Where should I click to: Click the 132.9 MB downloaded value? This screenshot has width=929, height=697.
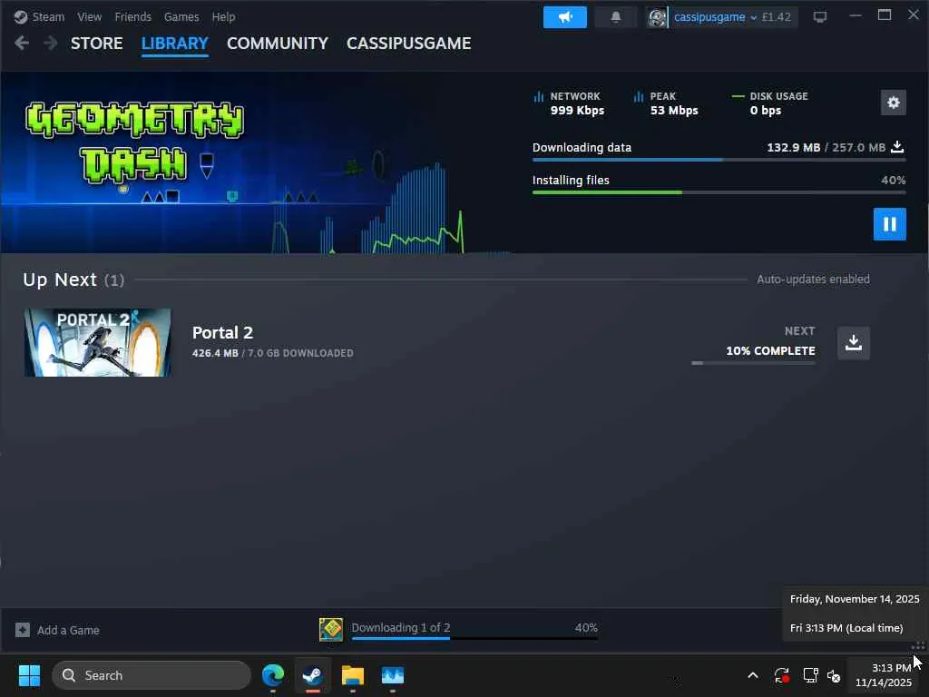(x=794, y=147)
